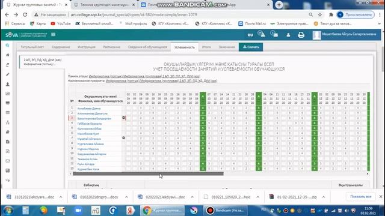Print the journal with the printer icon
This screenshot has height=216, width=385.
click(x=301, y=35)
